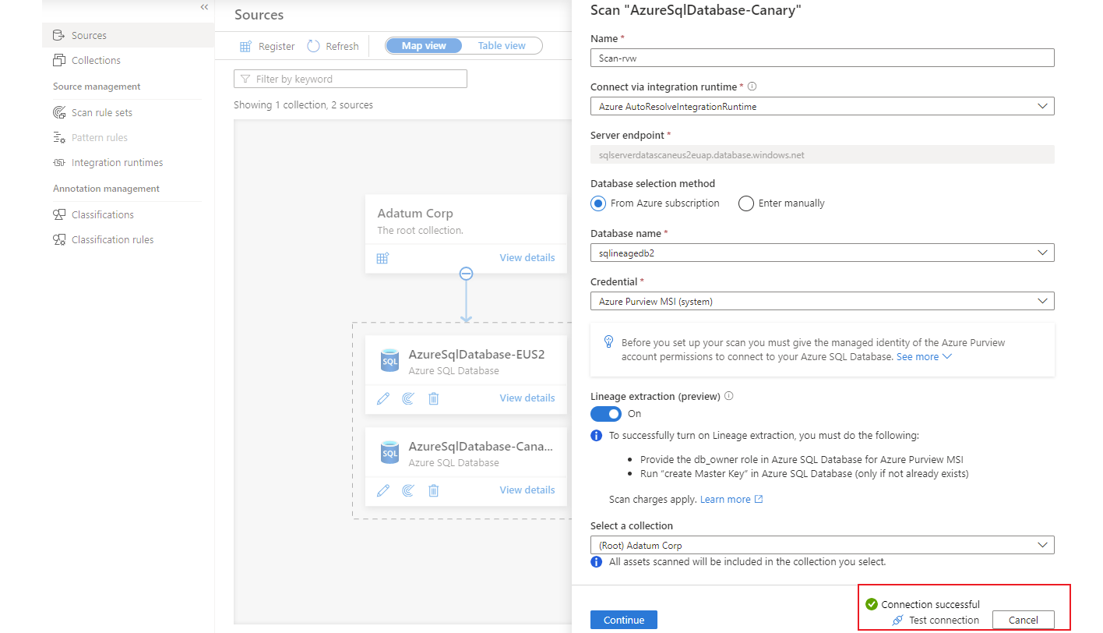The width and height of the screenshot is (1103, 633).
Task: Switch to Table view
Action: (x=502, y=45)
